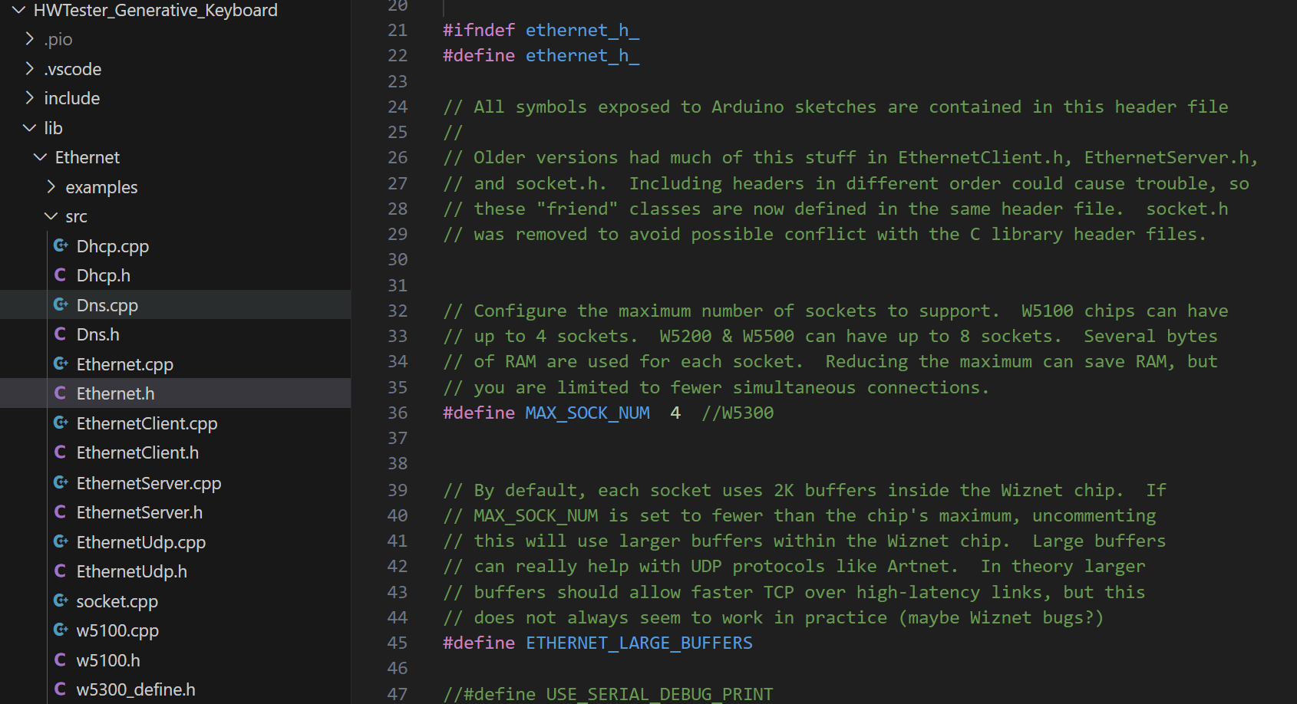Open Dns.cpp in the file tree

tap(107, 305)
